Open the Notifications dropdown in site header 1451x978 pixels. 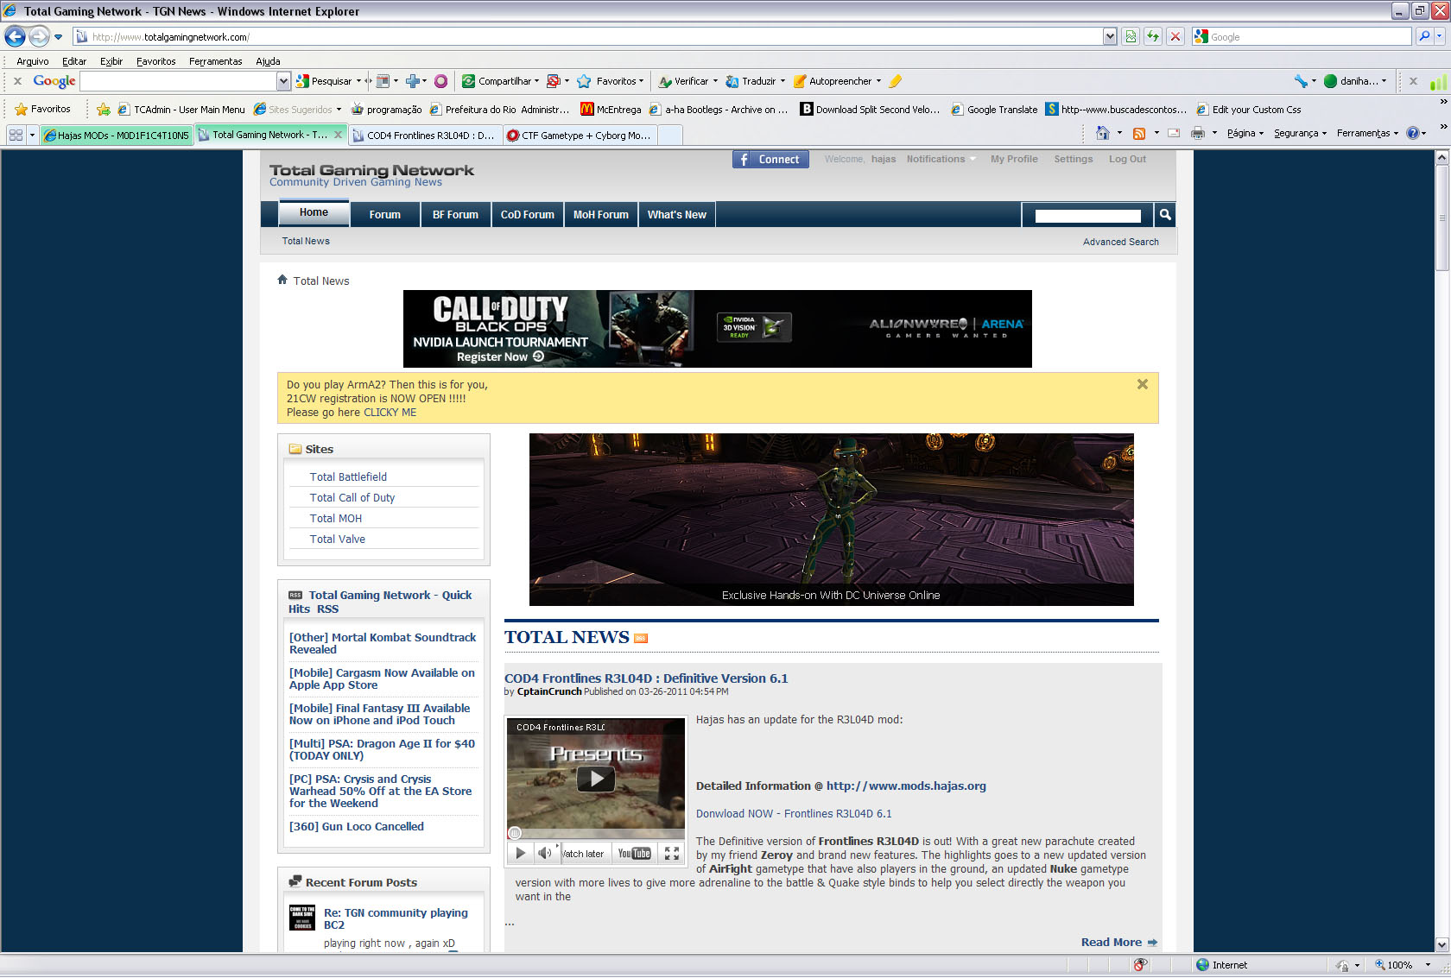pos(941,159)
